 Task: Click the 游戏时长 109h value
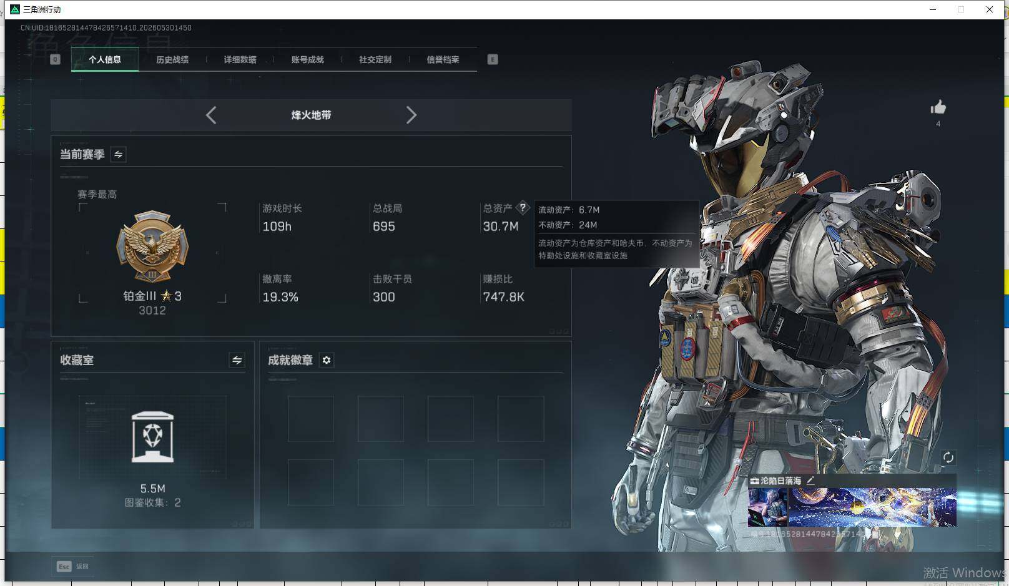tap(277, 227)
